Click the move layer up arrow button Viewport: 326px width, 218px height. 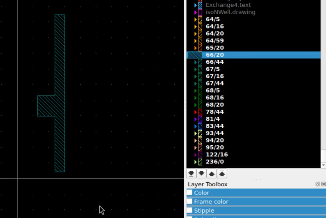(x=212, y=173)
